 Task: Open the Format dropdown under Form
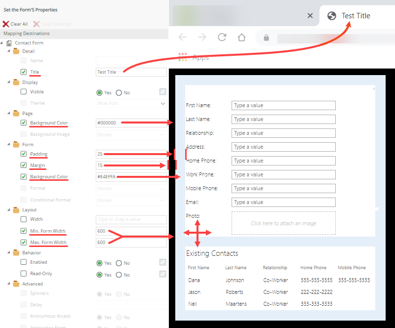click(131, 188)
